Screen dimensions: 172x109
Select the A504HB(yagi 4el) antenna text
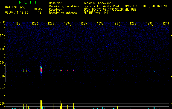[x=97, y=13]
